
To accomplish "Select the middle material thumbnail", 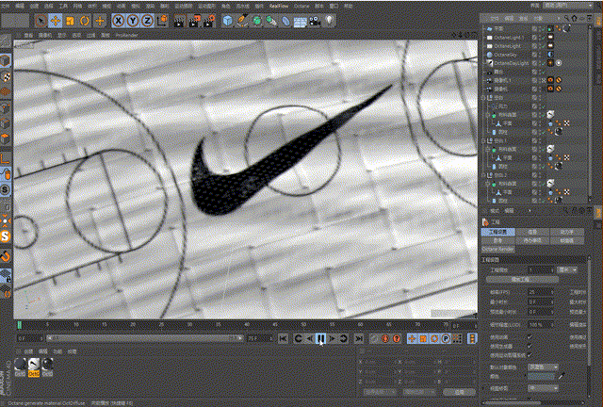I will 34,366.
